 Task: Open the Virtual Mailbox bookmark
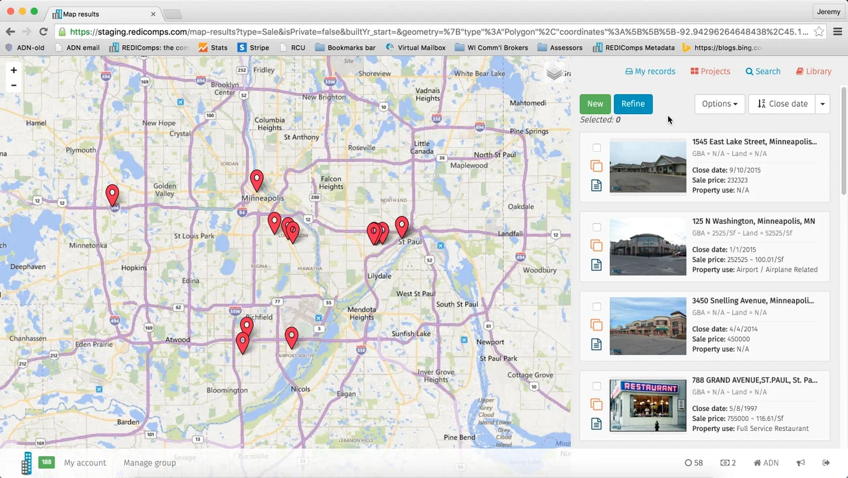[x=415, y=48]
